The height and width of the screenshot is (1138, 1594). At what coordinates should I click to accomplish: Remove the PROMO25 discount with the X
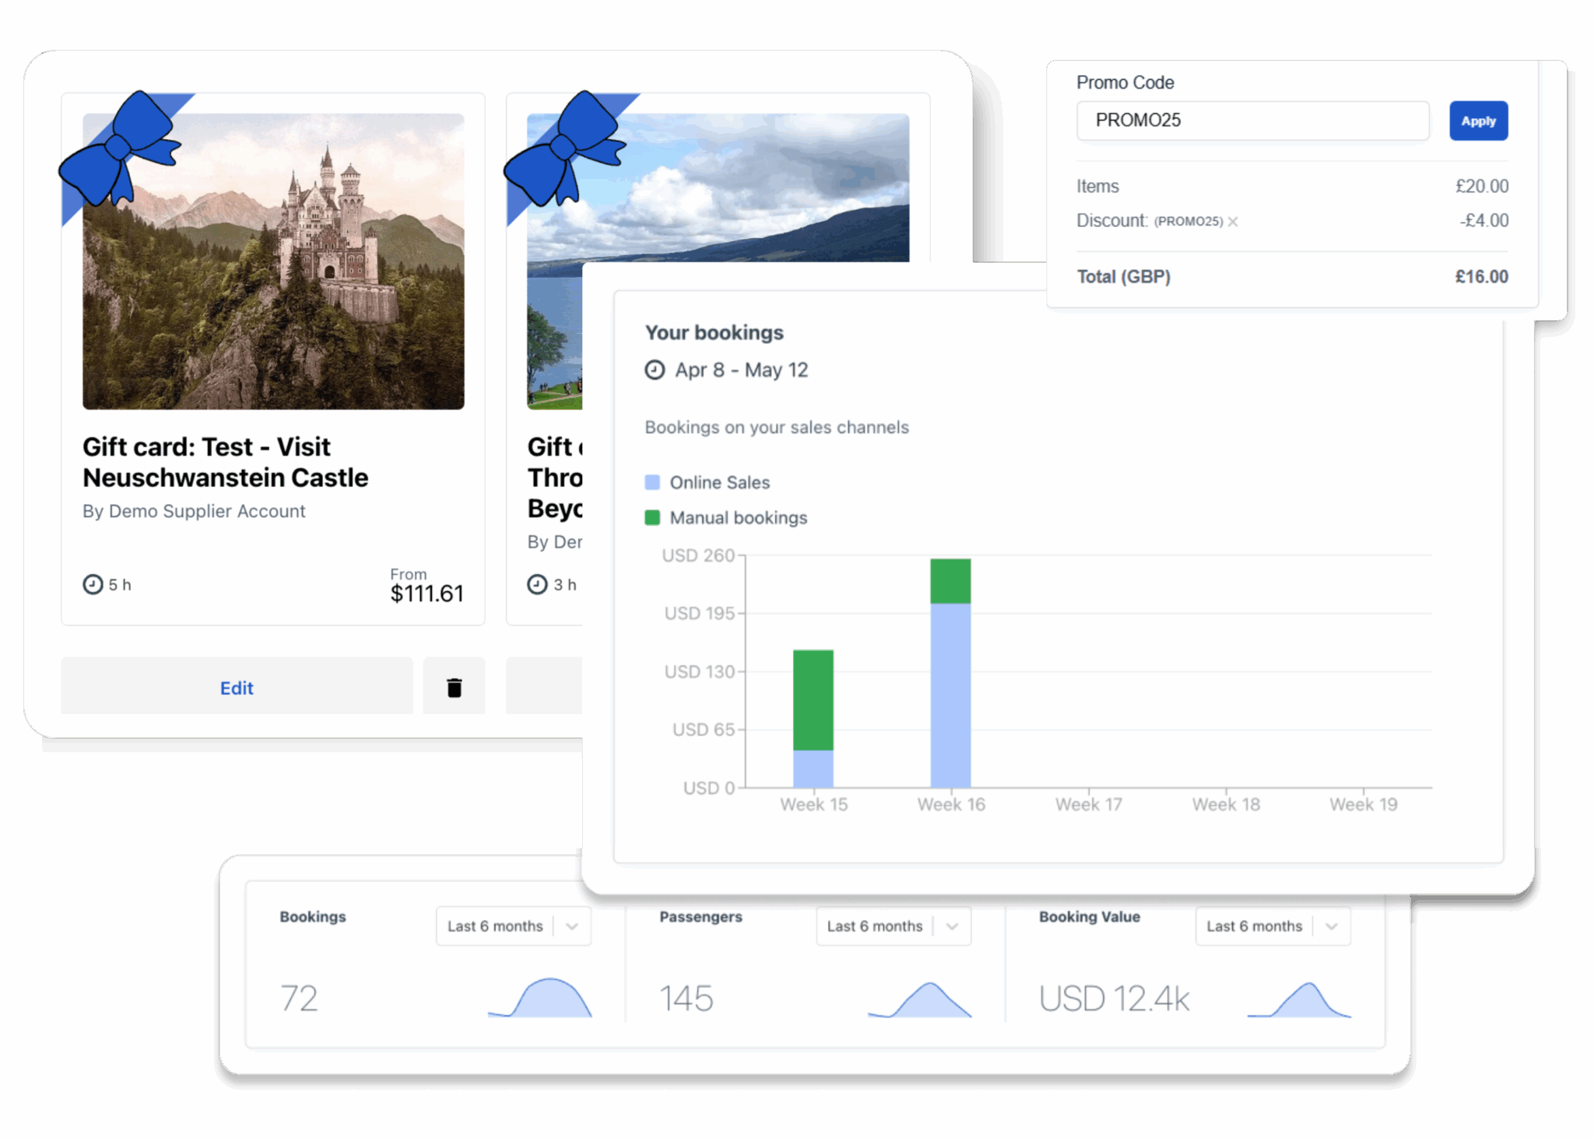pos(1233,222)
